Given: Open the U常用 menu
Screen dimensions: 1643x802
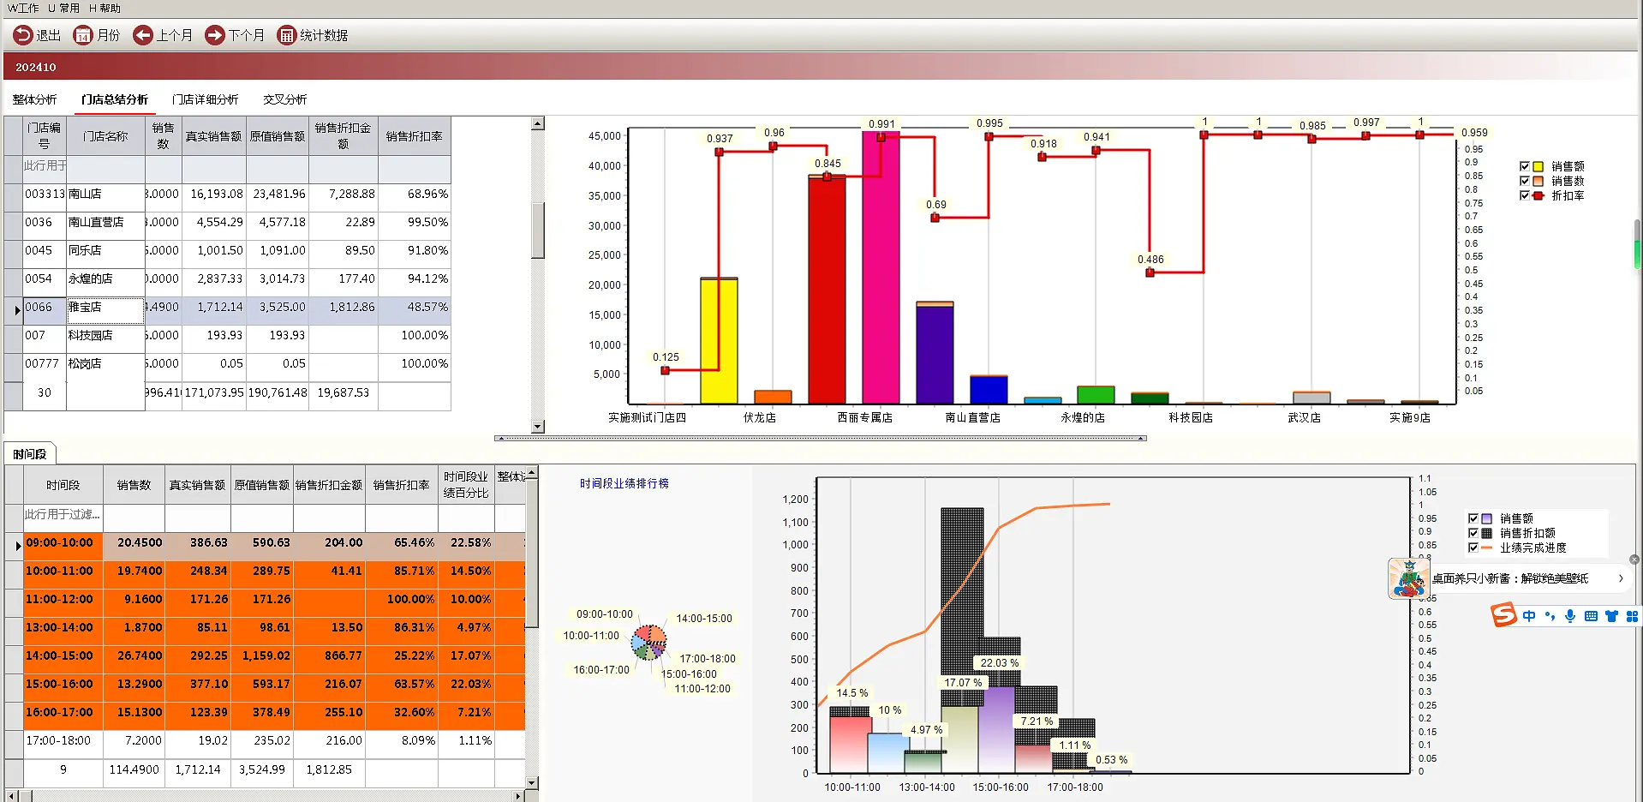Looking at the screenshot, I should 63,8.
